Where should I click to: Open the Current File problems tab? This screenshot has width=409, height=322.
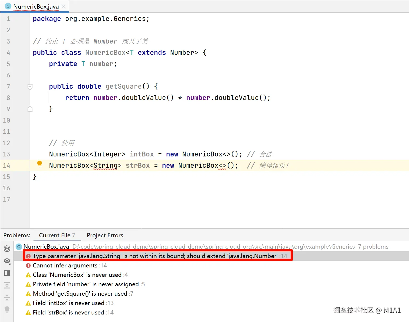pos(57,235)
